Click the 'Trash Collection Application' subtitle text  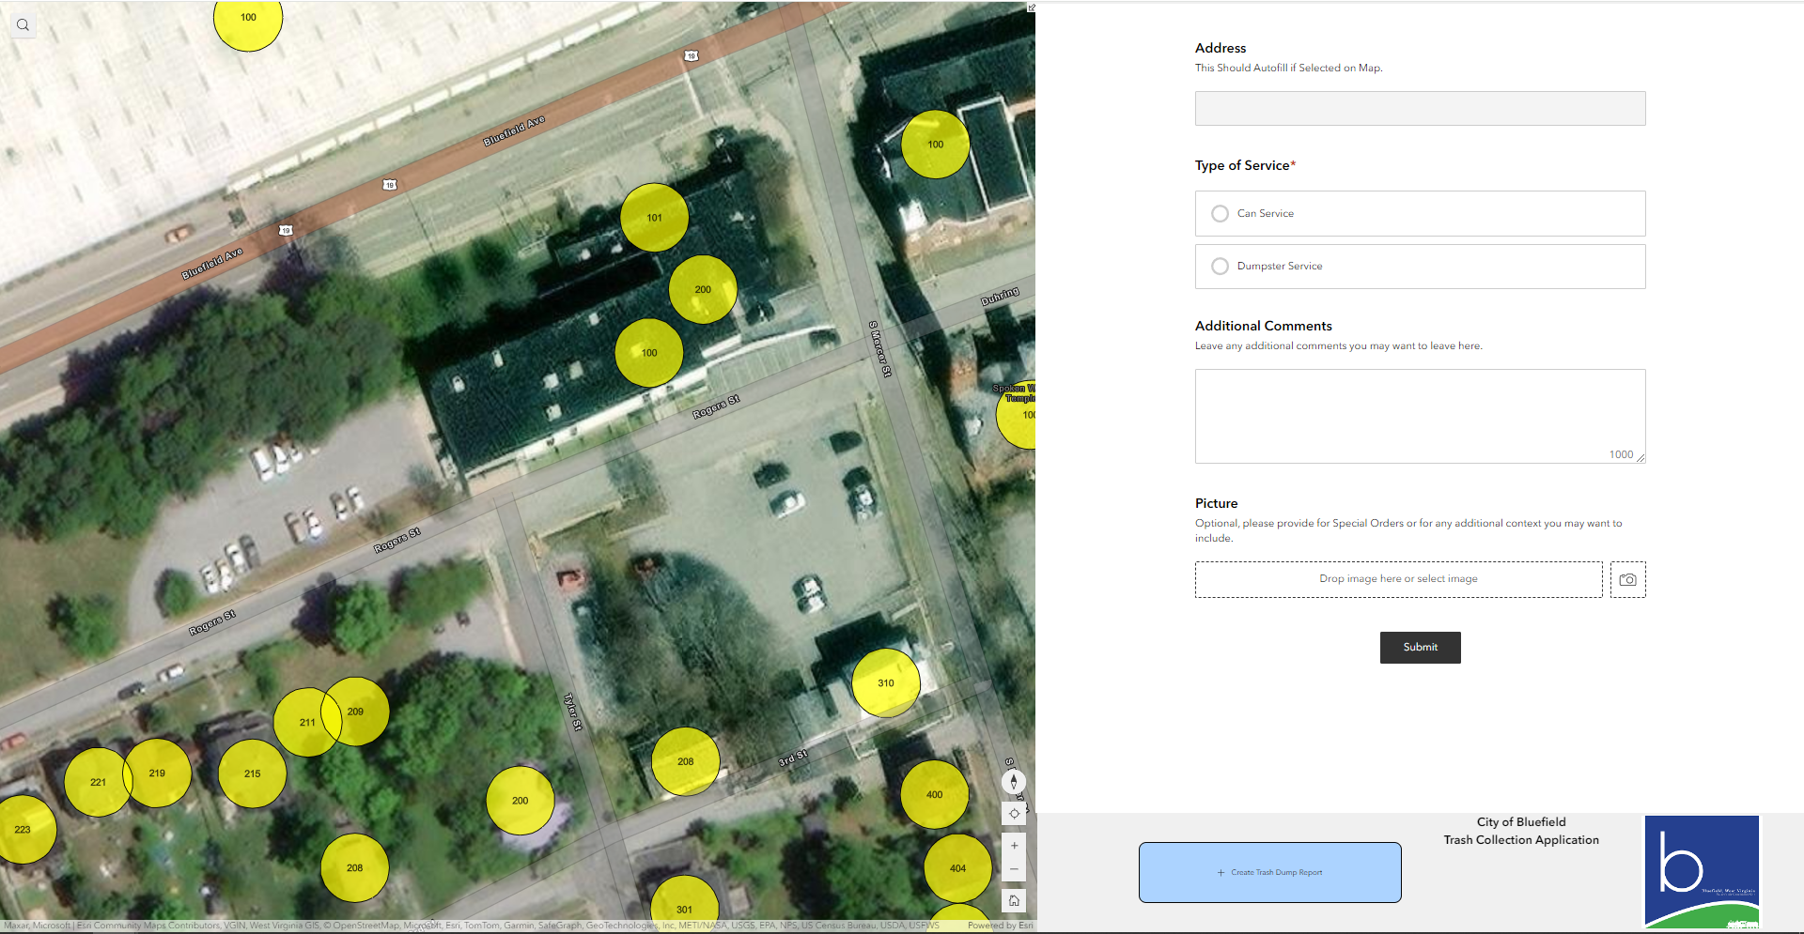[x=1521, y=840]
